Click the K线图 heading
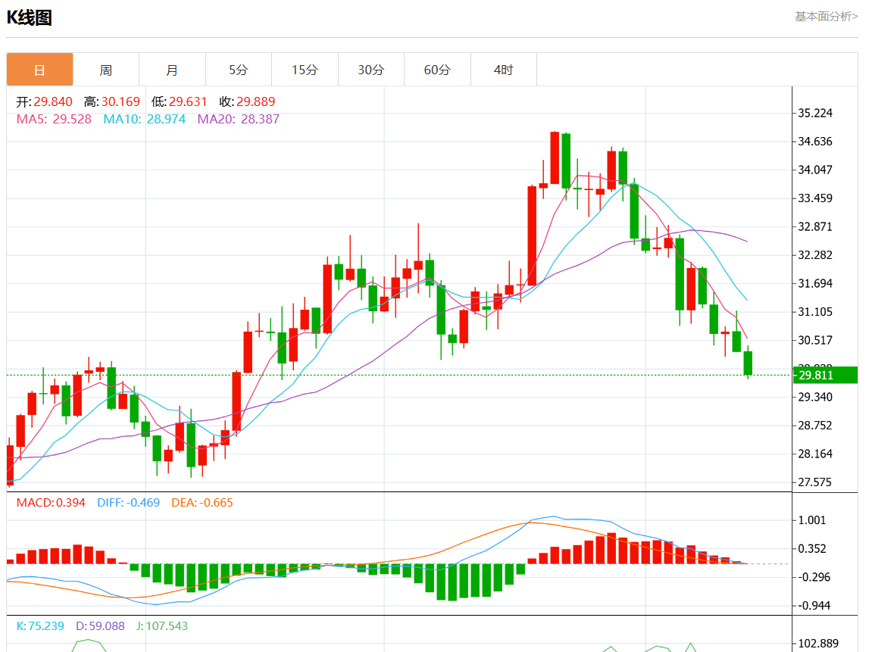 click(x=30, y=17)
